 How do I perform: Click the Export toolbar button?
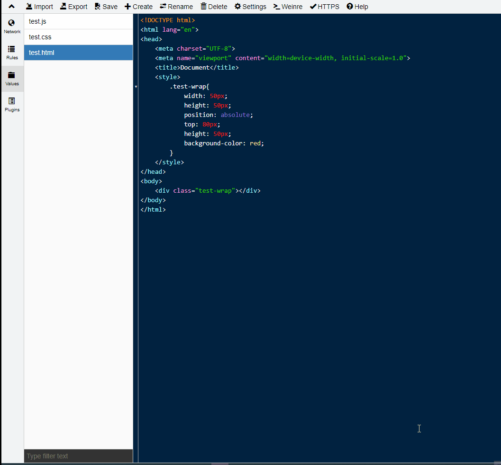tap(74, 6)
